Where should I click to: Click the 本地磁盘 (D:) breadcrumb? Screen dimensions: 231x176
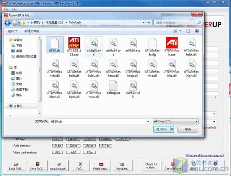[x=55, y=23]
